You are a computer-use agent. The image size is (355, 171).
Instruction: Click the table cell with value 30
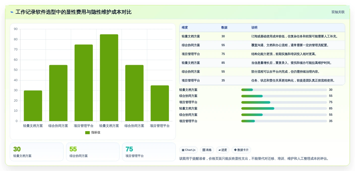pyautogui.click(x=223, y=36)
